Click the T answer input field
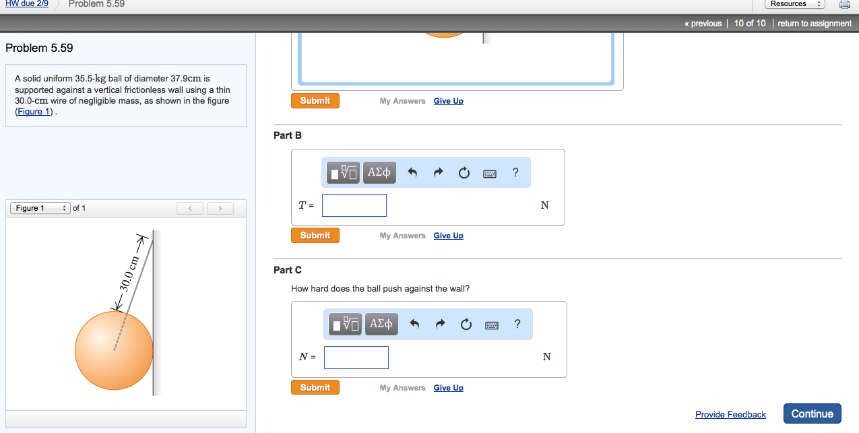The image size is (859, 433). [x=354, y=205]
